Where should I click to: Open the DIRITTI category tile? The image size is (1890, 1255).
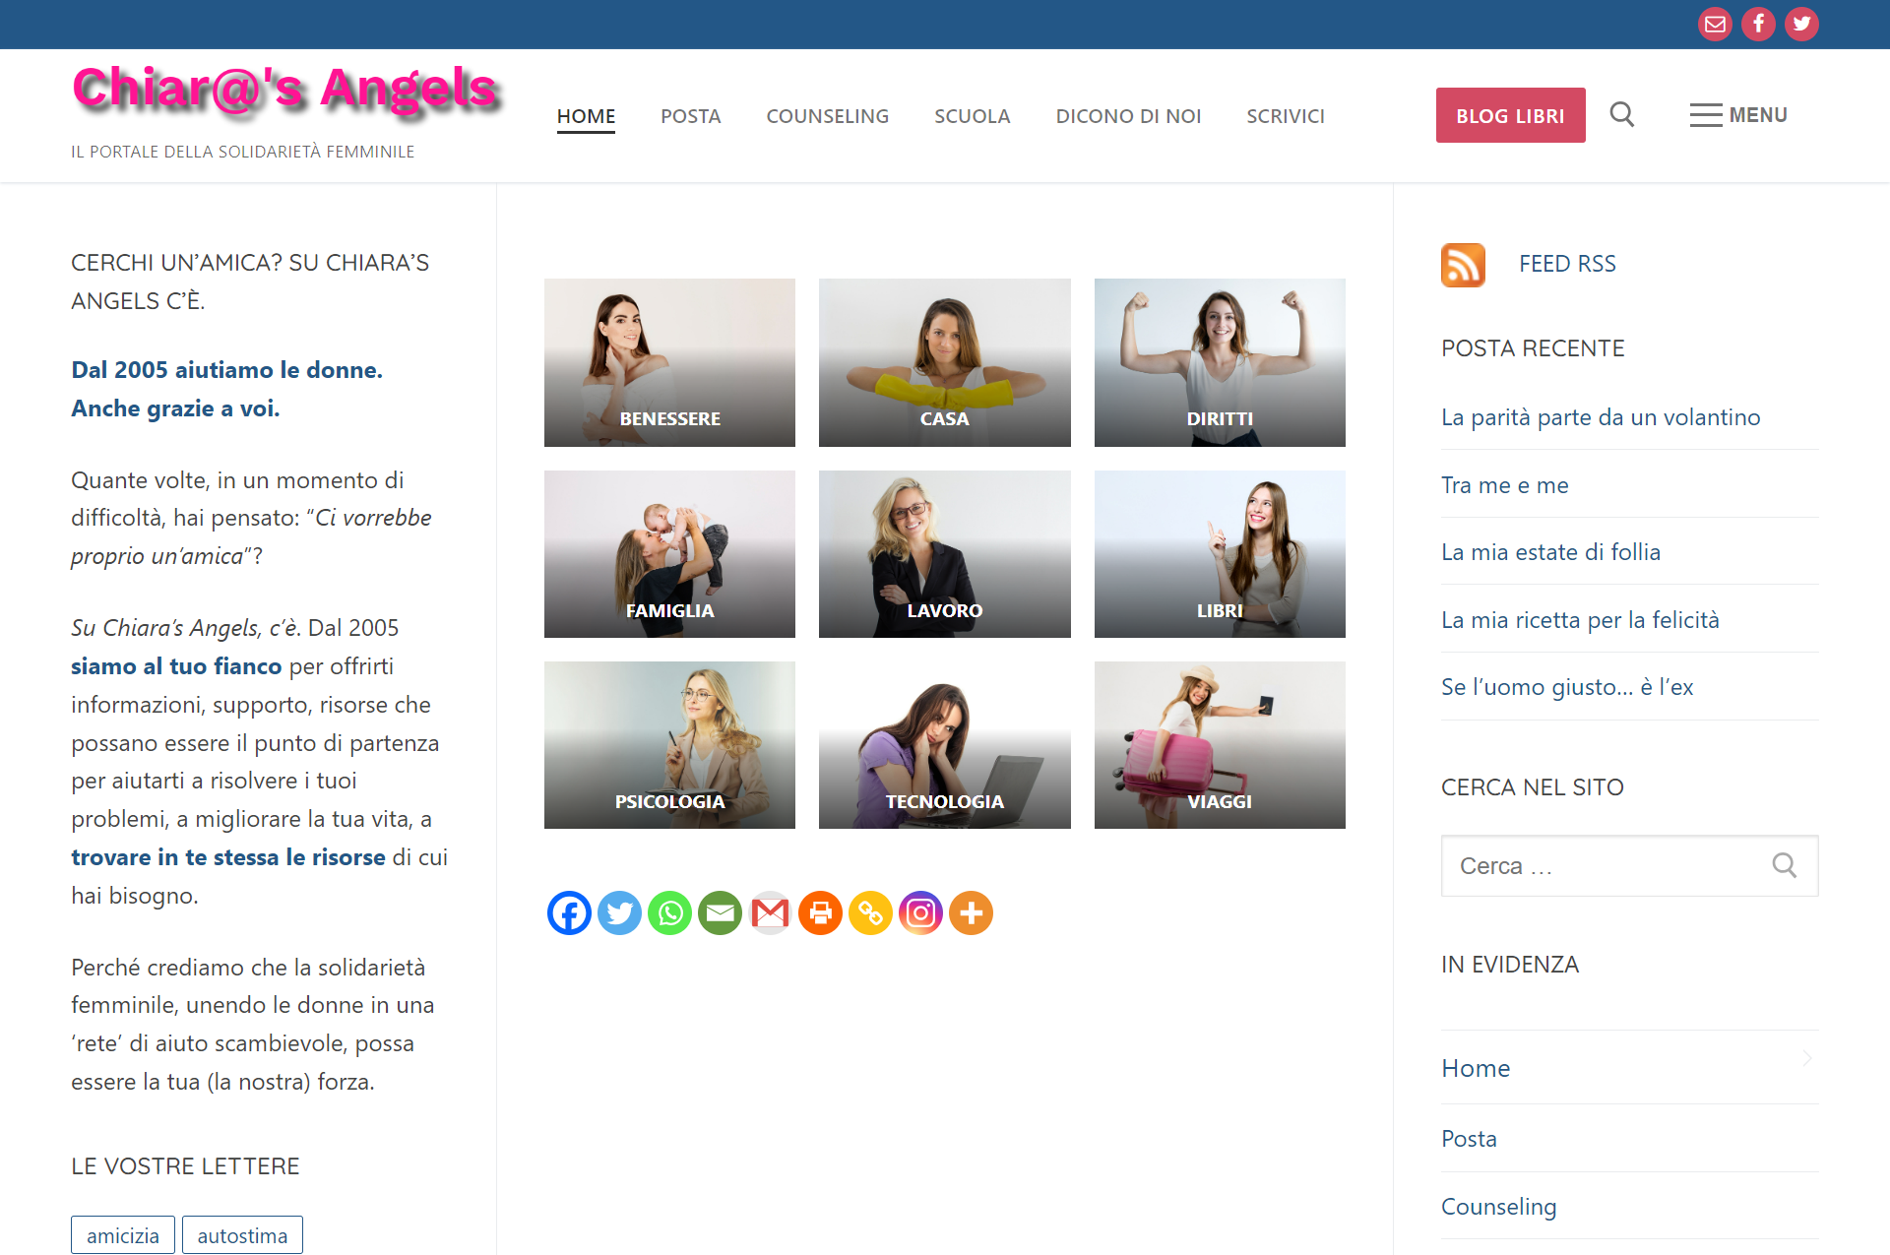1220,362
